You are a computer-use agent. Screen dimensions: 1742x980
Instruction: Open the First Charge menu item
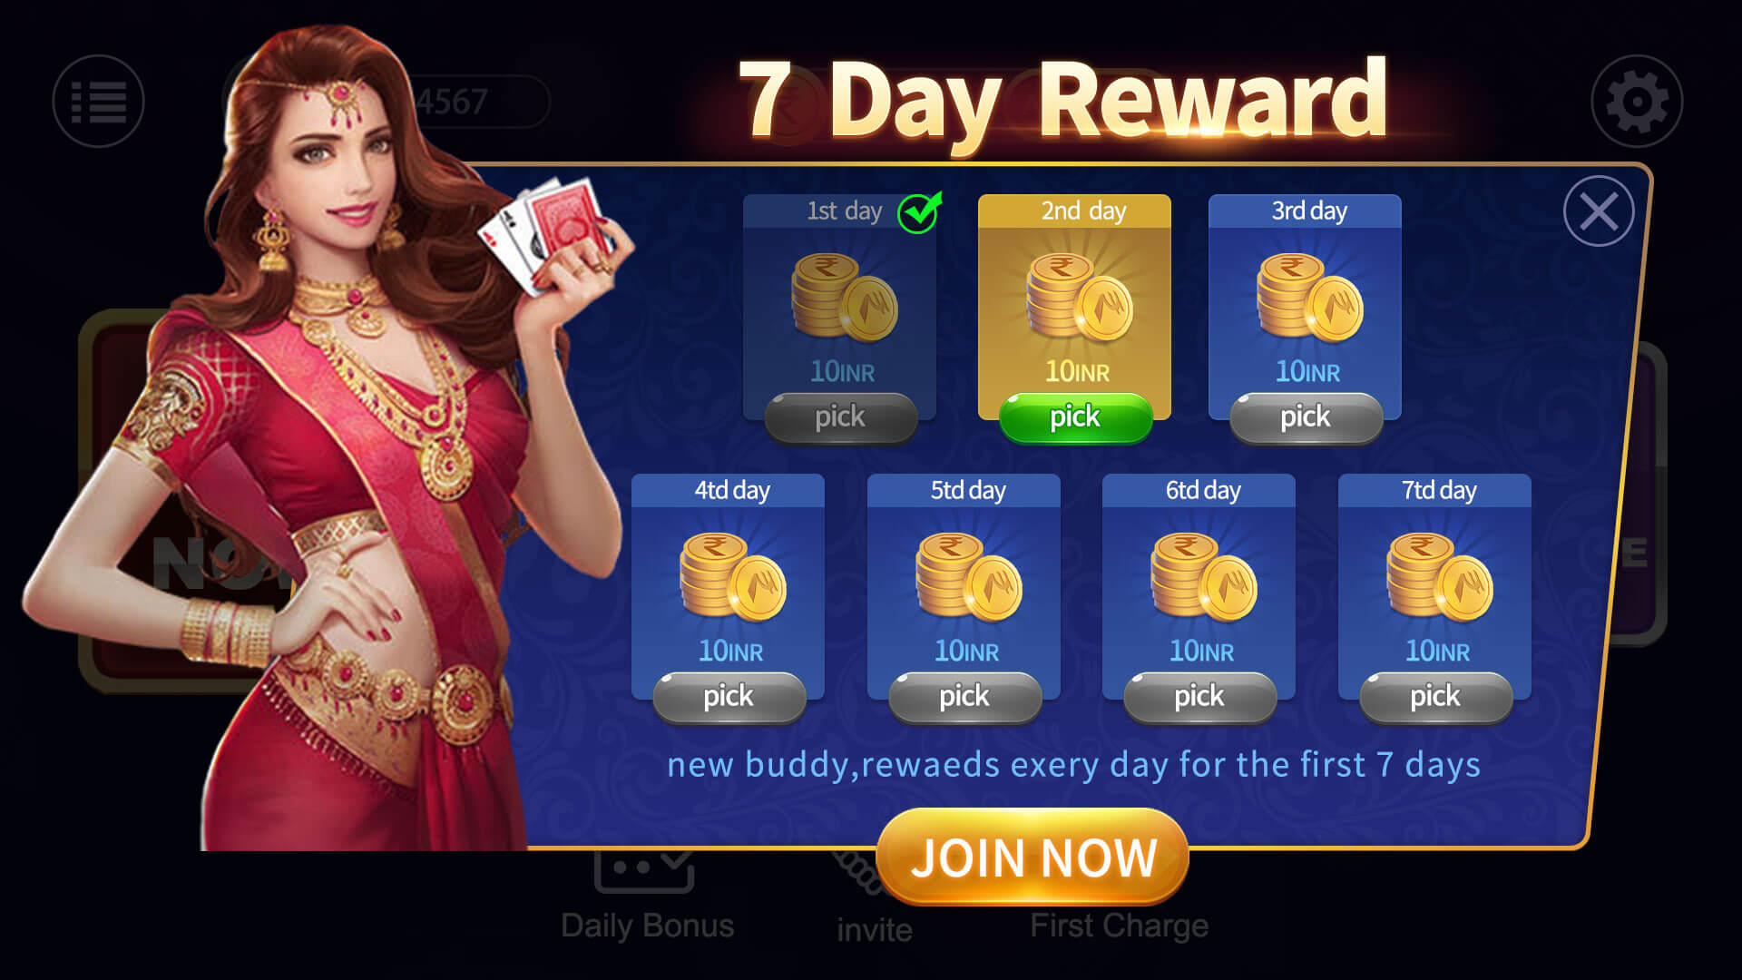1119,925
